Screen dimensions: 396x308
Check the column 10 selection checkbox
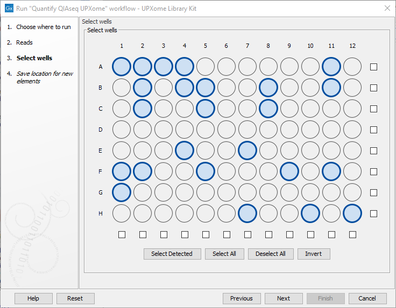coord(310,234)
